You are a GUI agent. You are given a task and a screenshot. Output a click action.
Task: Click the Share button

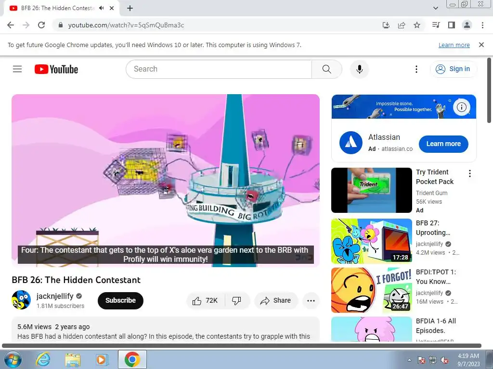click(x=276, y=301)
